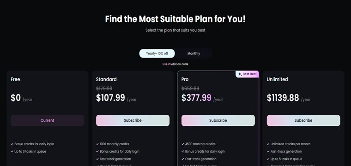Click the Pro $377.99 discounted price

pos(196,98)
